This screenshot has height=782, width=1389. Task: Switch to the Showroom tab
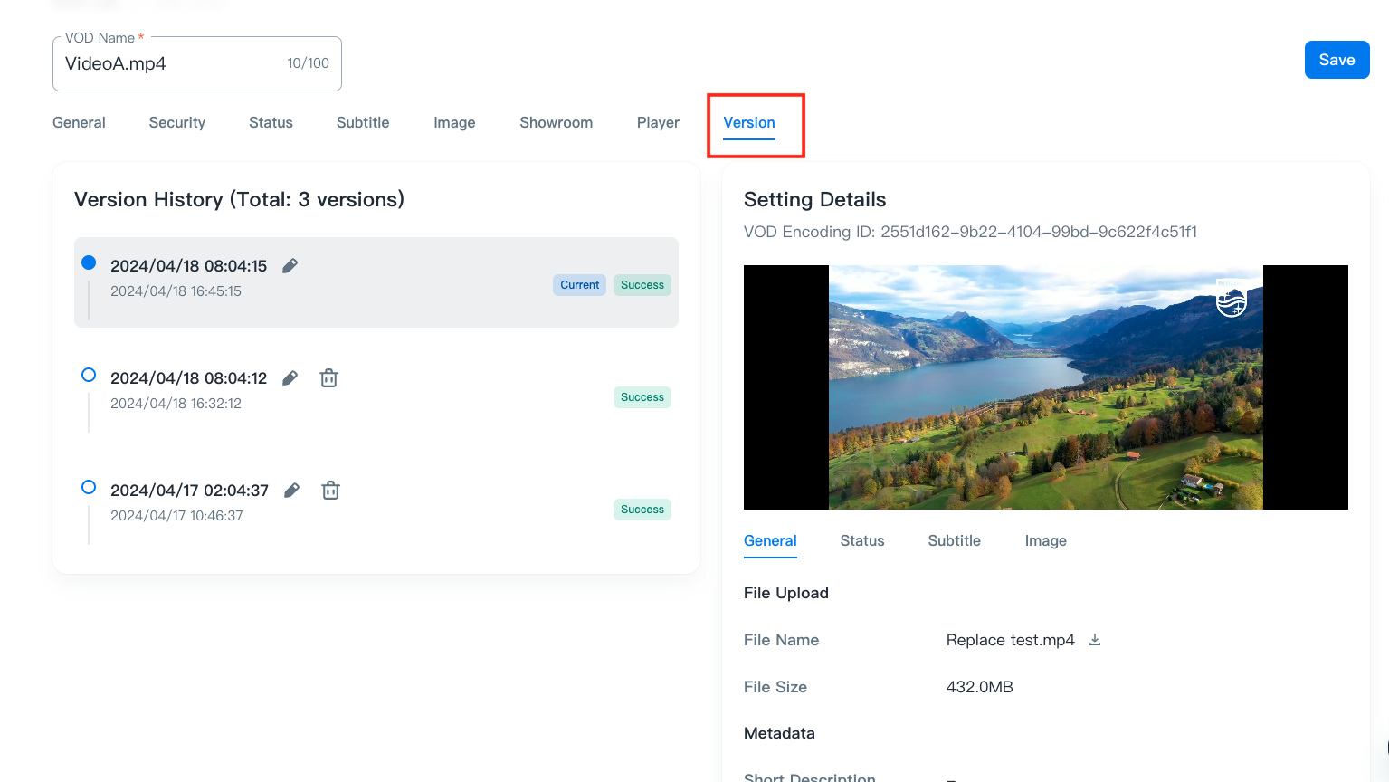(x=556, y=122)
